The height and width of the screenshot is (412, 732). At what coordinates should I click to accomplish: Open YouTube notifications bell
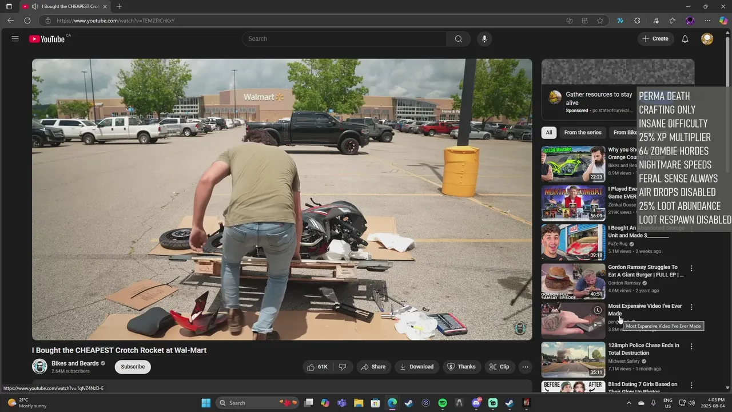click(x=685, y=39)
